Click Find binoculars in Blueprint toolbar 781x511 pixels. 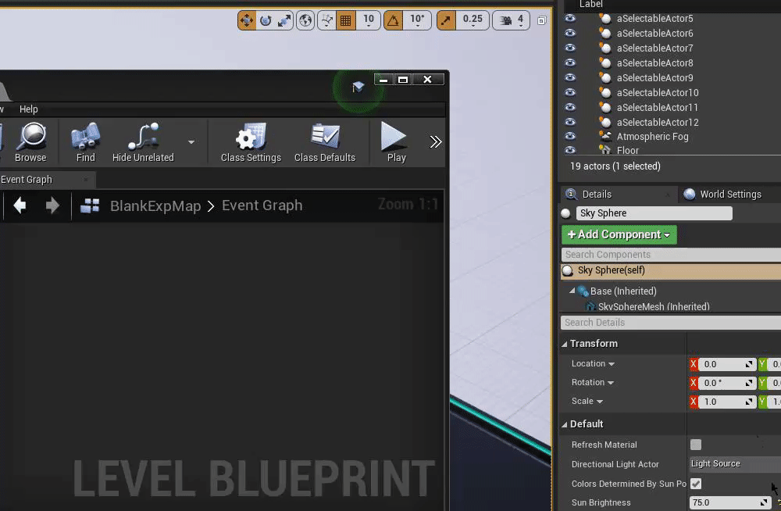86,142
